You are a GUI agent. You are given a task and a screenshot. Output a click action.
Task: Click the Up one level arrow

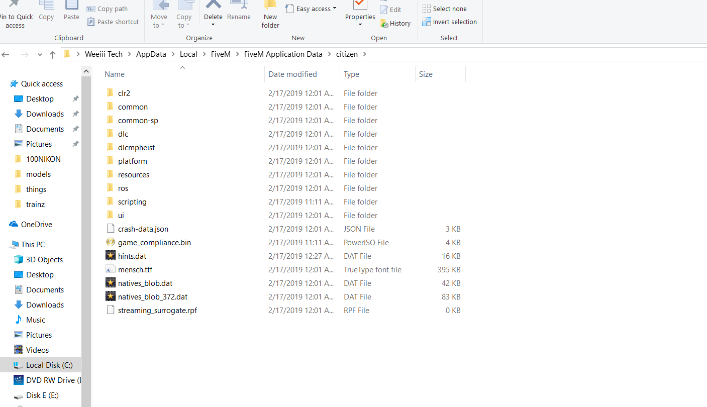(53, 55)
